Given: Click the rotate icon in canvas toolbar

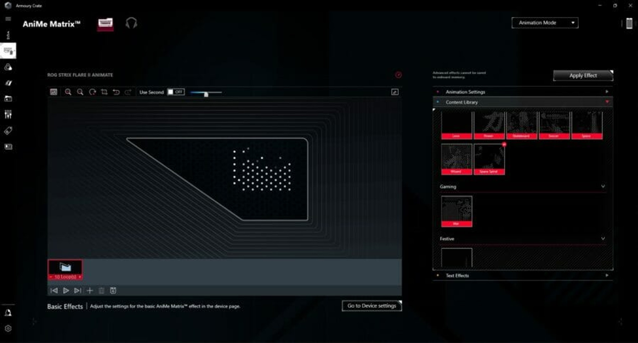Looking at the screenshot, I should pyautogui.click(x=92, y=92).
